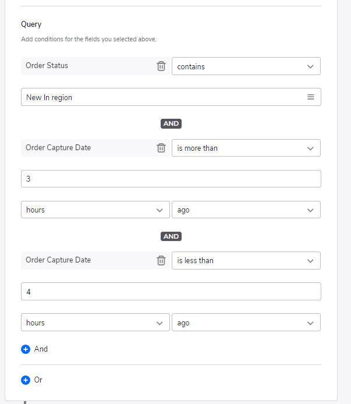Open the 'is more than' operator dropdown
The image size is (351, 404).
click(x=246, y=148)
